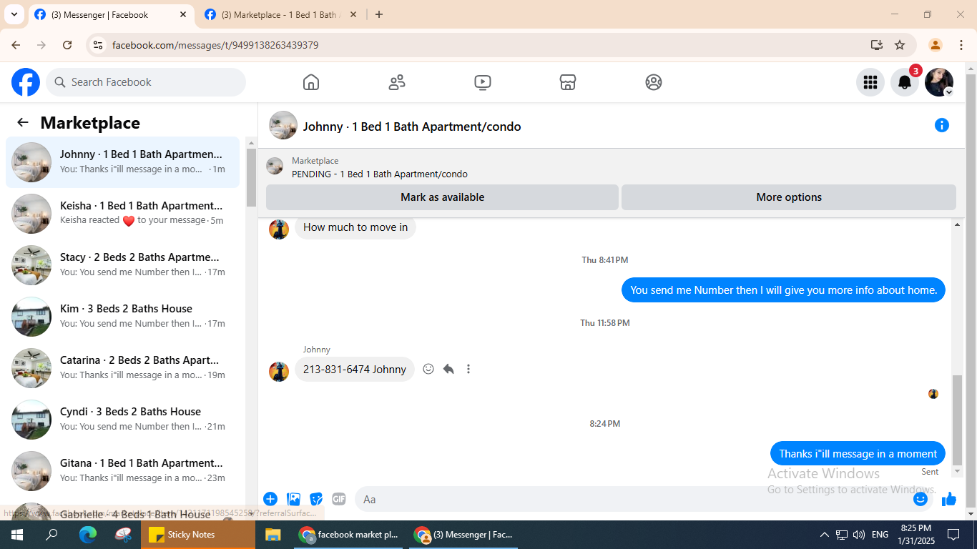The image size is (977, 549).
Task: Switch to the Messenger browser tab
Action: (x=111, y=15)
